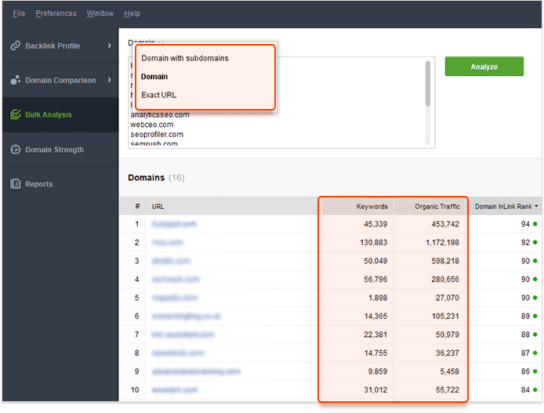Click green status dot in row with rank 92
Screen dimensions: 544x413
(x=535, y=242)
